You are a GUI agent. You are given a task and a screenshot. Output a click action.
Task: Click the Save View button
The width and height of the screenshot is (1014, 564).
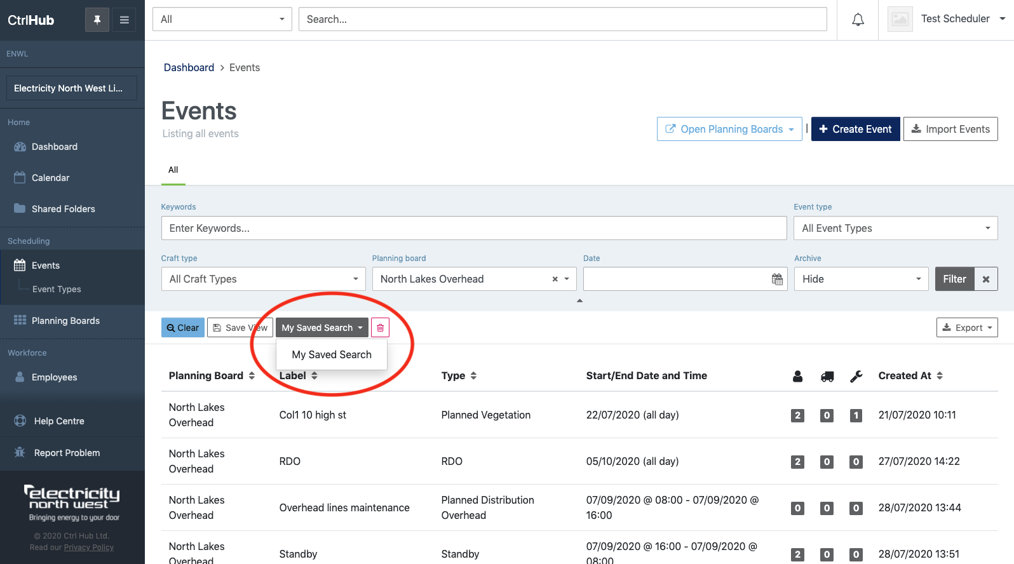[x=240, y=328]
